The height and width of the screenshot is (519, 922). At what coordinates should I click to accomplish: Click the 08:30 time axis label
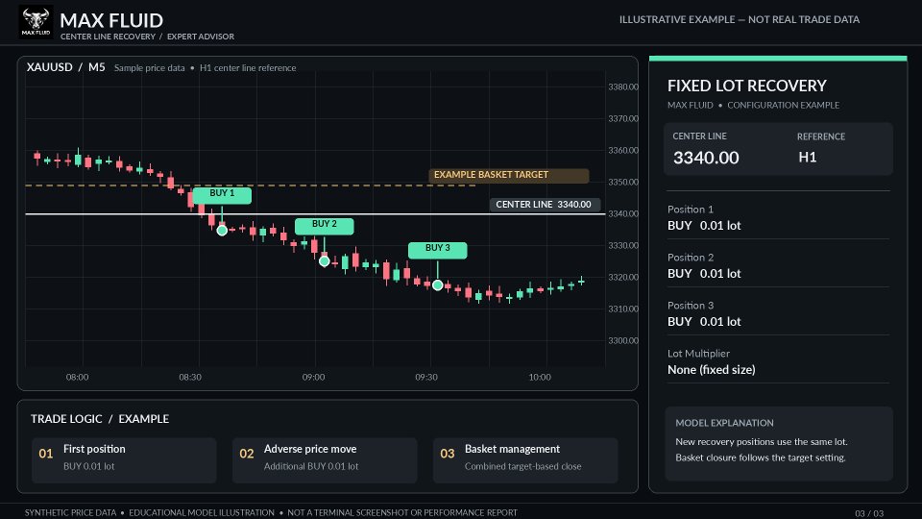point(190,377)
